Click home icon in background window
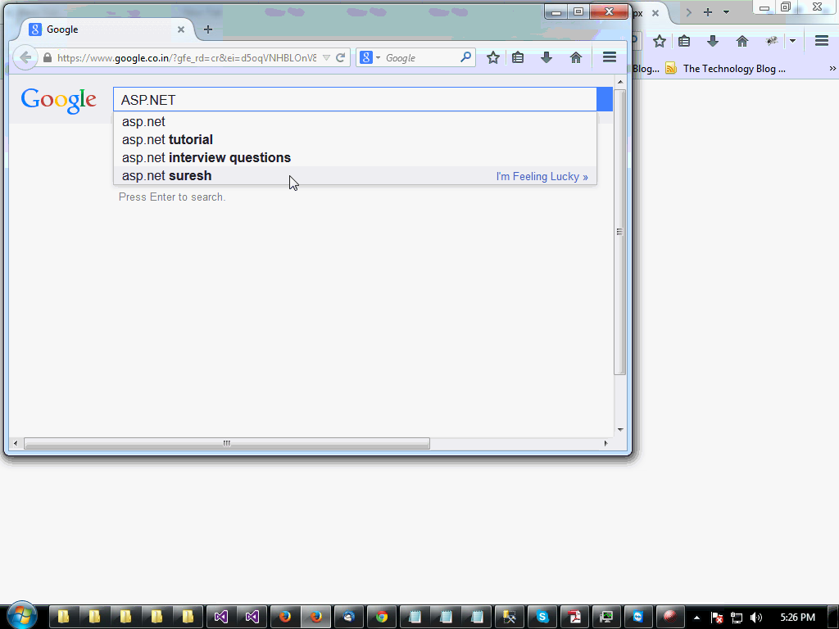This screenshot has width=839, height=629. pos(742,41)
